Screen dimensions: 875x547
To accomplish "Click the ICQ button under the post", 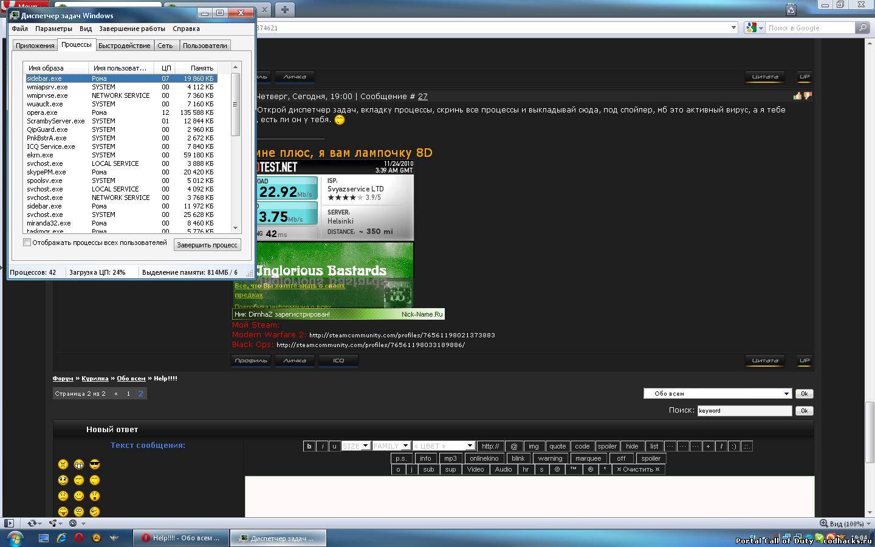I will tap(338, 360).
